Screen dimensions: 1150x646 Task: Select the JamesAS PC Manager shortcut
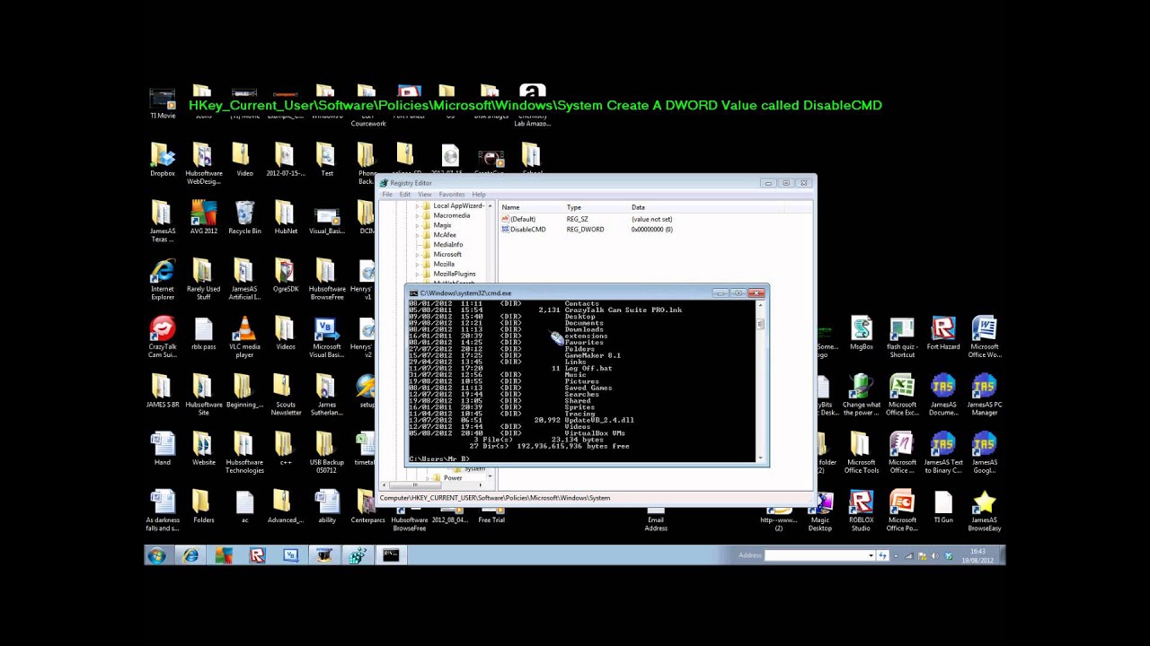click(x=984, y=394)
